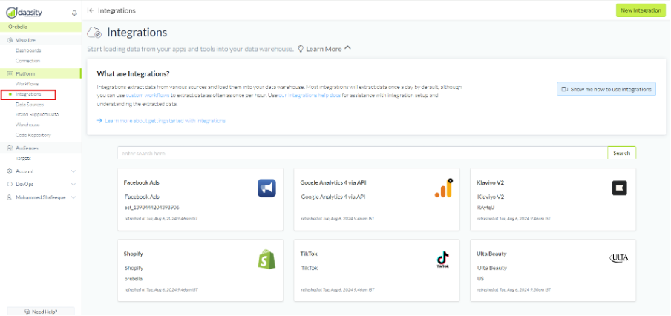Open the Facebook Ads megaphone icon
Screen dimensions: 671x316
pos(266,188)
